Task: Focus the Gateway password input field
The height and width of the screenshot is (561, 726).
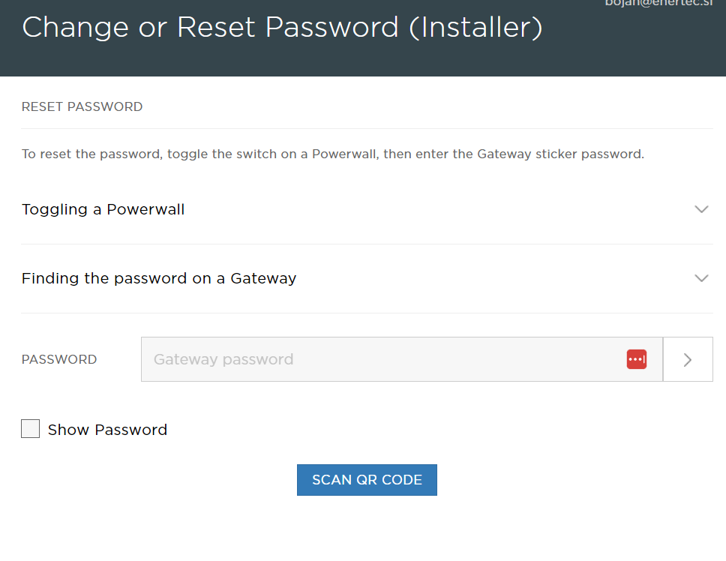Action: point(402,359)
